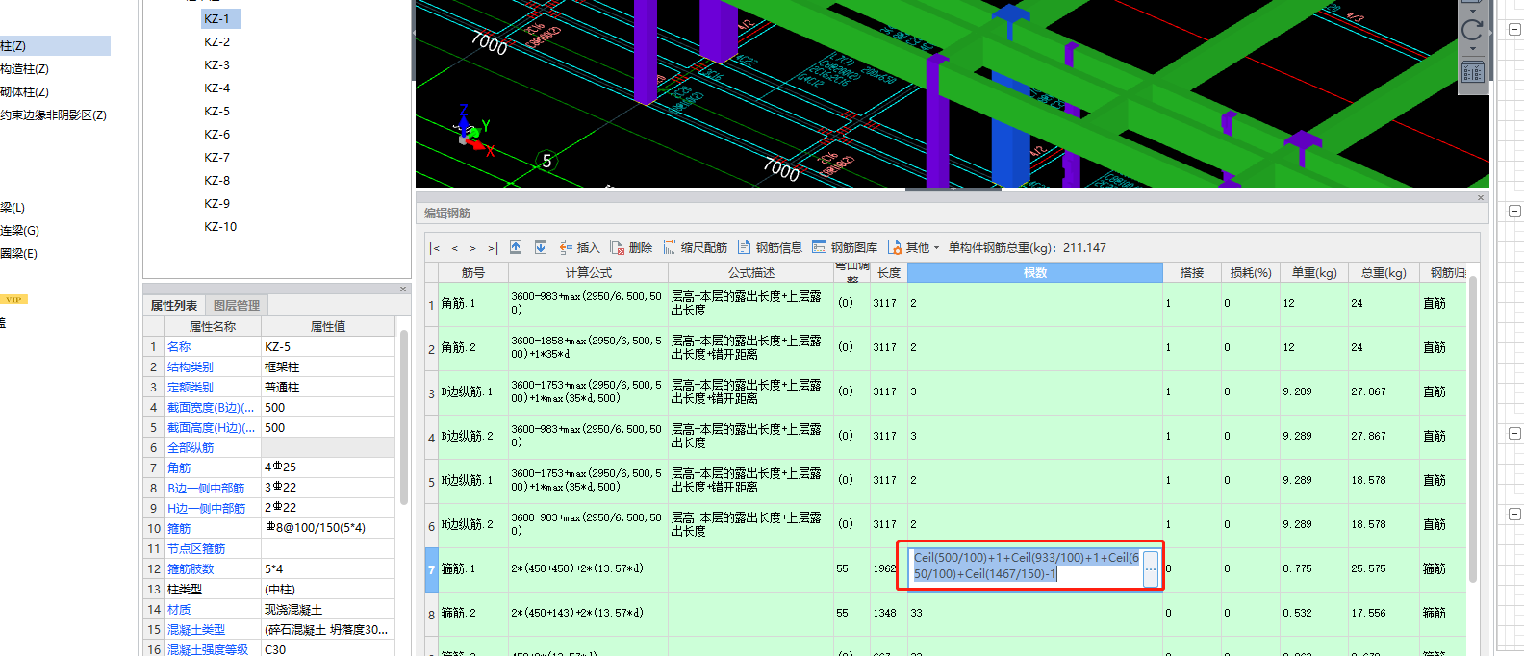
Task: Move rebar row down
Action: (541, 247)
